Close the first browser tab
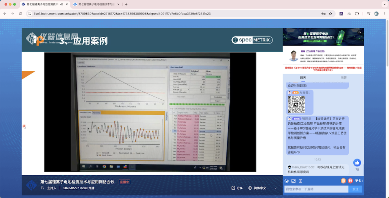 coord(67,4)
